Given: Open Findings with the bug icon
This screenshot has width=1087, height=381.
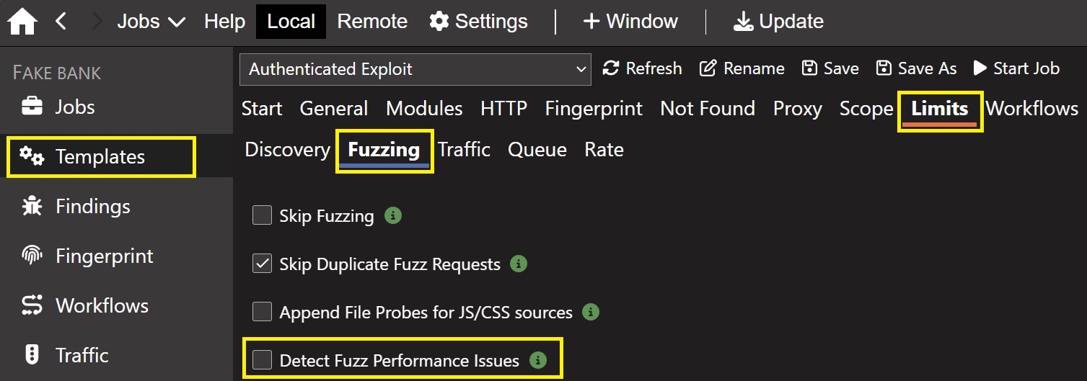Looking at the screenshot, I should [x=32, y=207].
